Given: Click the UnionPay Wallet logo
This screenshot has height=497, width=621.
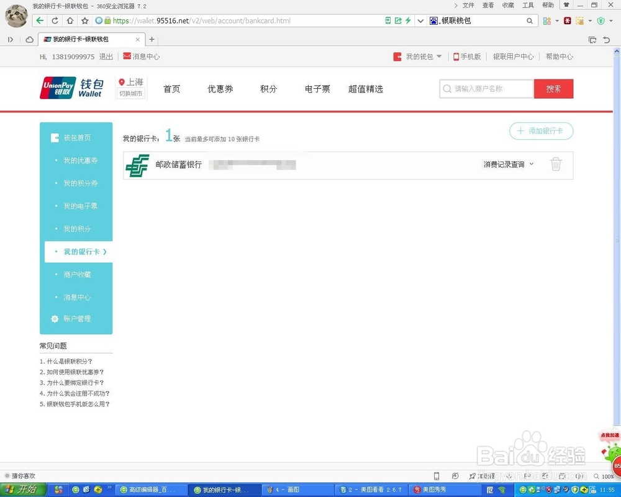Looking at the screenshot, I should pyautogui.click(x=71, y=88).
